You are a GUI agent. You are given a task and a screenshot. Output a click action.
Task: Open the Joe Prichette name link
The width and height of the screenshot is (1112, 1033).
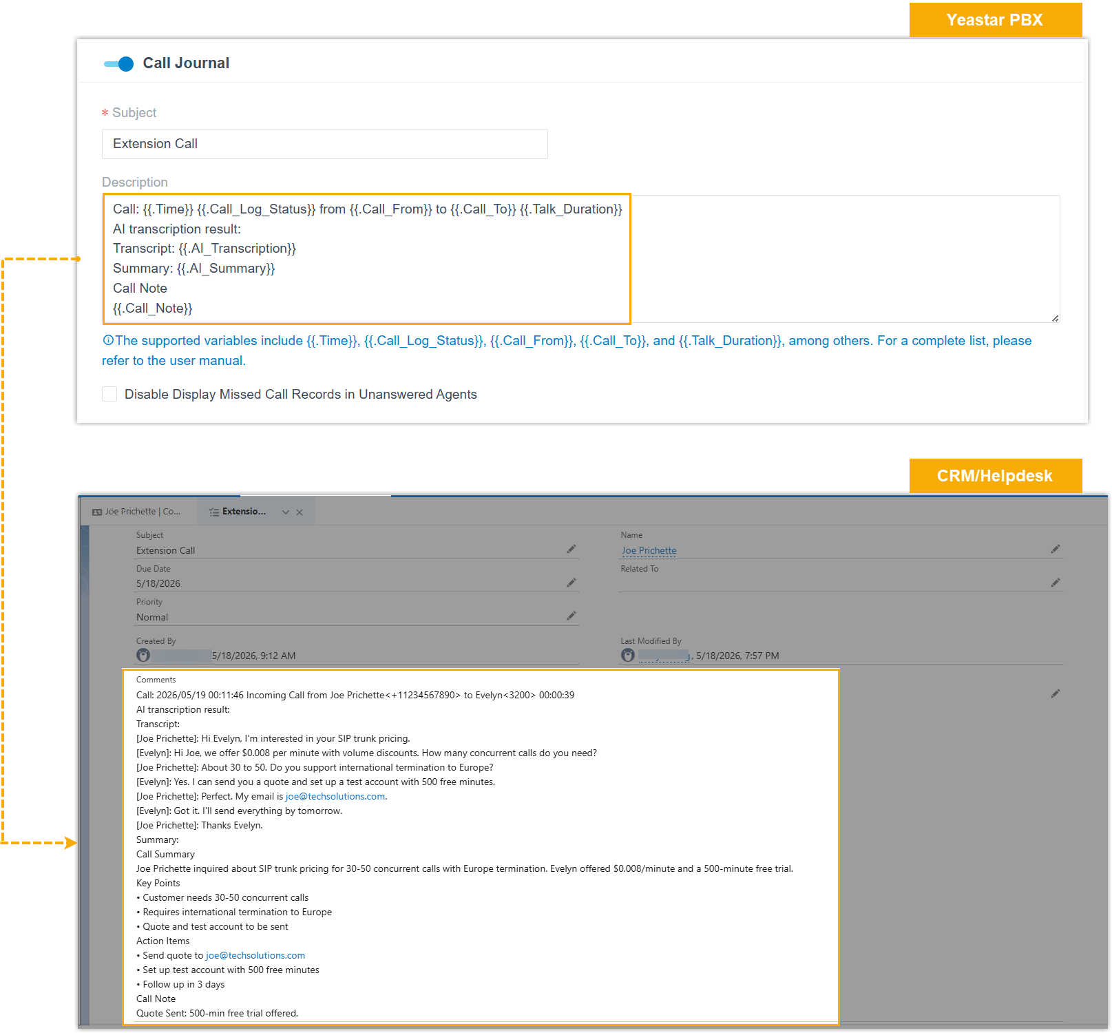[649, 550]
